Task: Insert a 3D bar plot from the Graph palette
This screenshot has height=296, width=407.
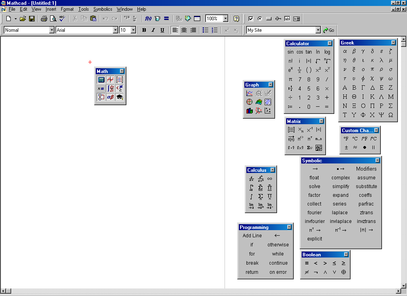Action: 250,111
